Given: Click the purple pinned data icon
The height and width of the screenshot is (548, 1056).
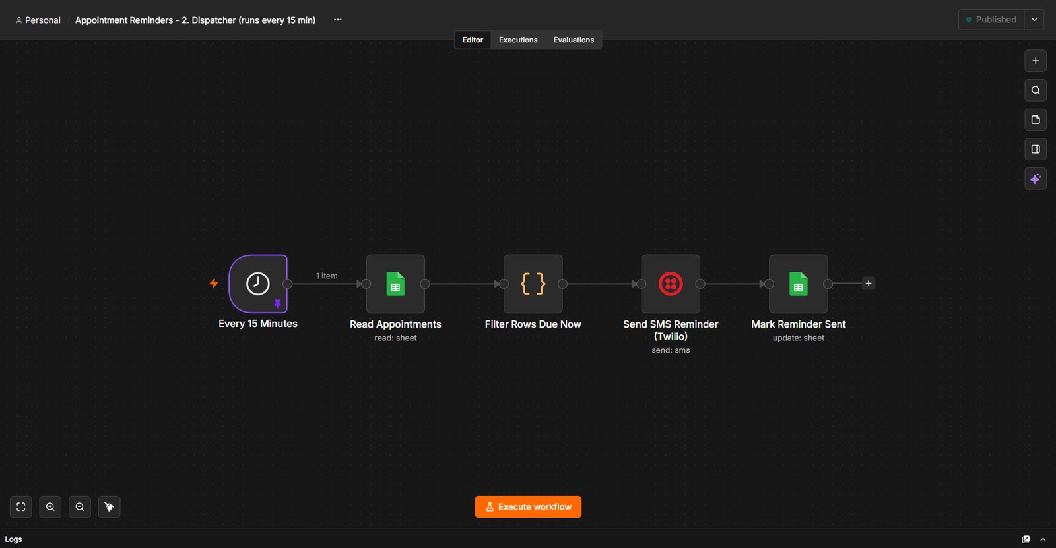Looking at the screenshot, I should (278, 303).
